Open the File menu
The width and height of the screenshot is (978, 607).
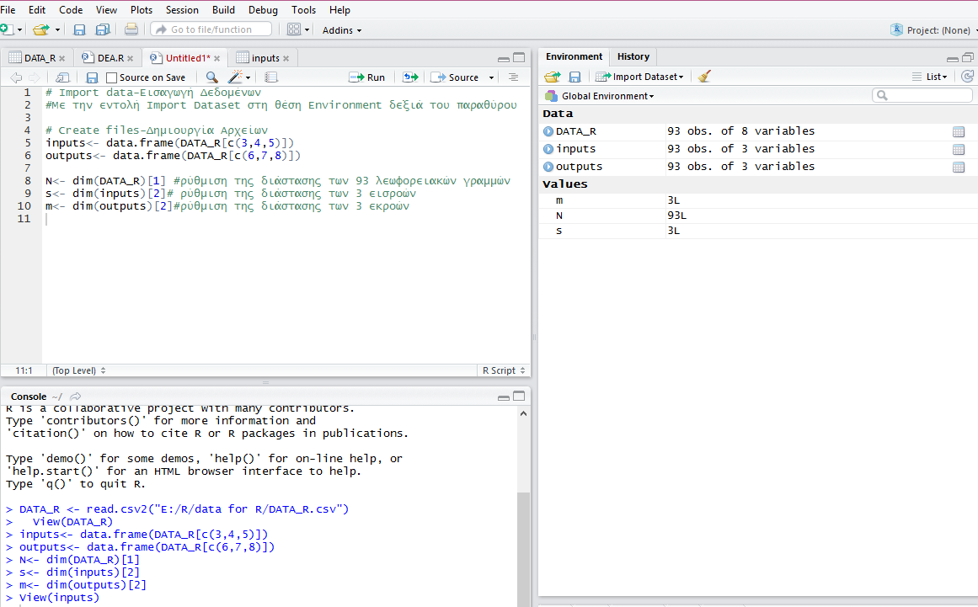pyautogui.click(x=8, y=10)
